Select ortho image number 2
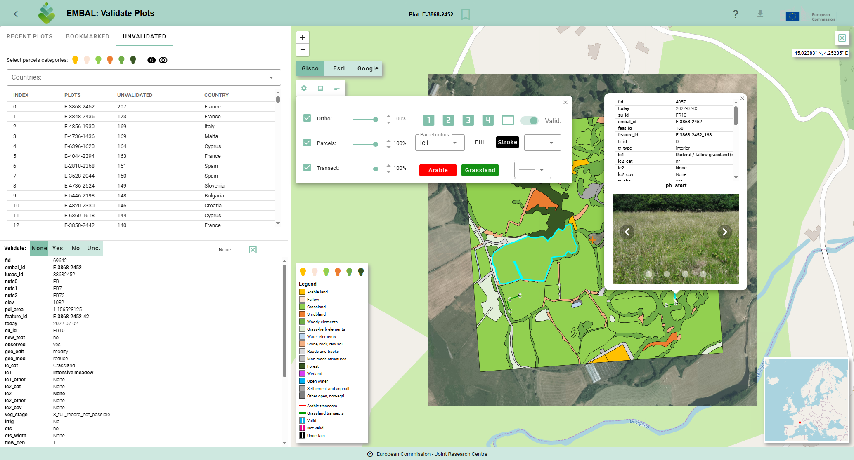The width and height of the screenshot is (854, 460). click(448, 120)
